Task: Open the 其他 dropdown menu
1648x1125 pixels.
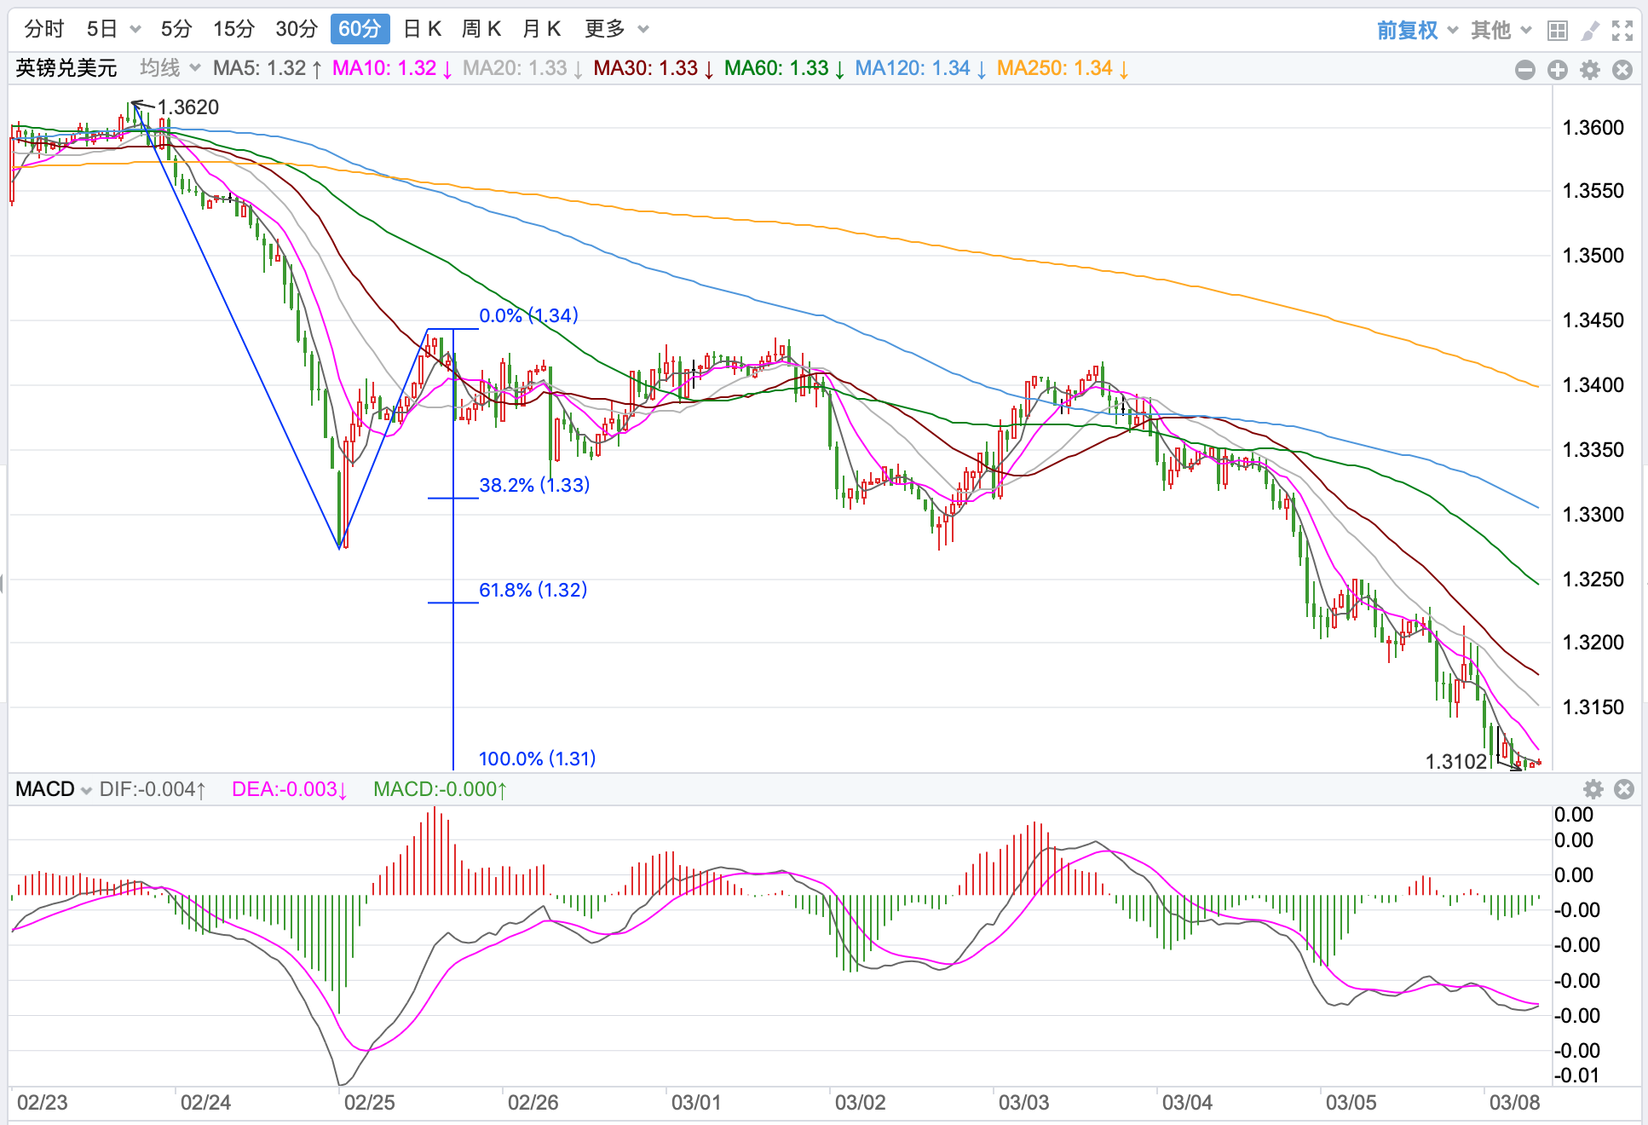Action: [1501, 31]
